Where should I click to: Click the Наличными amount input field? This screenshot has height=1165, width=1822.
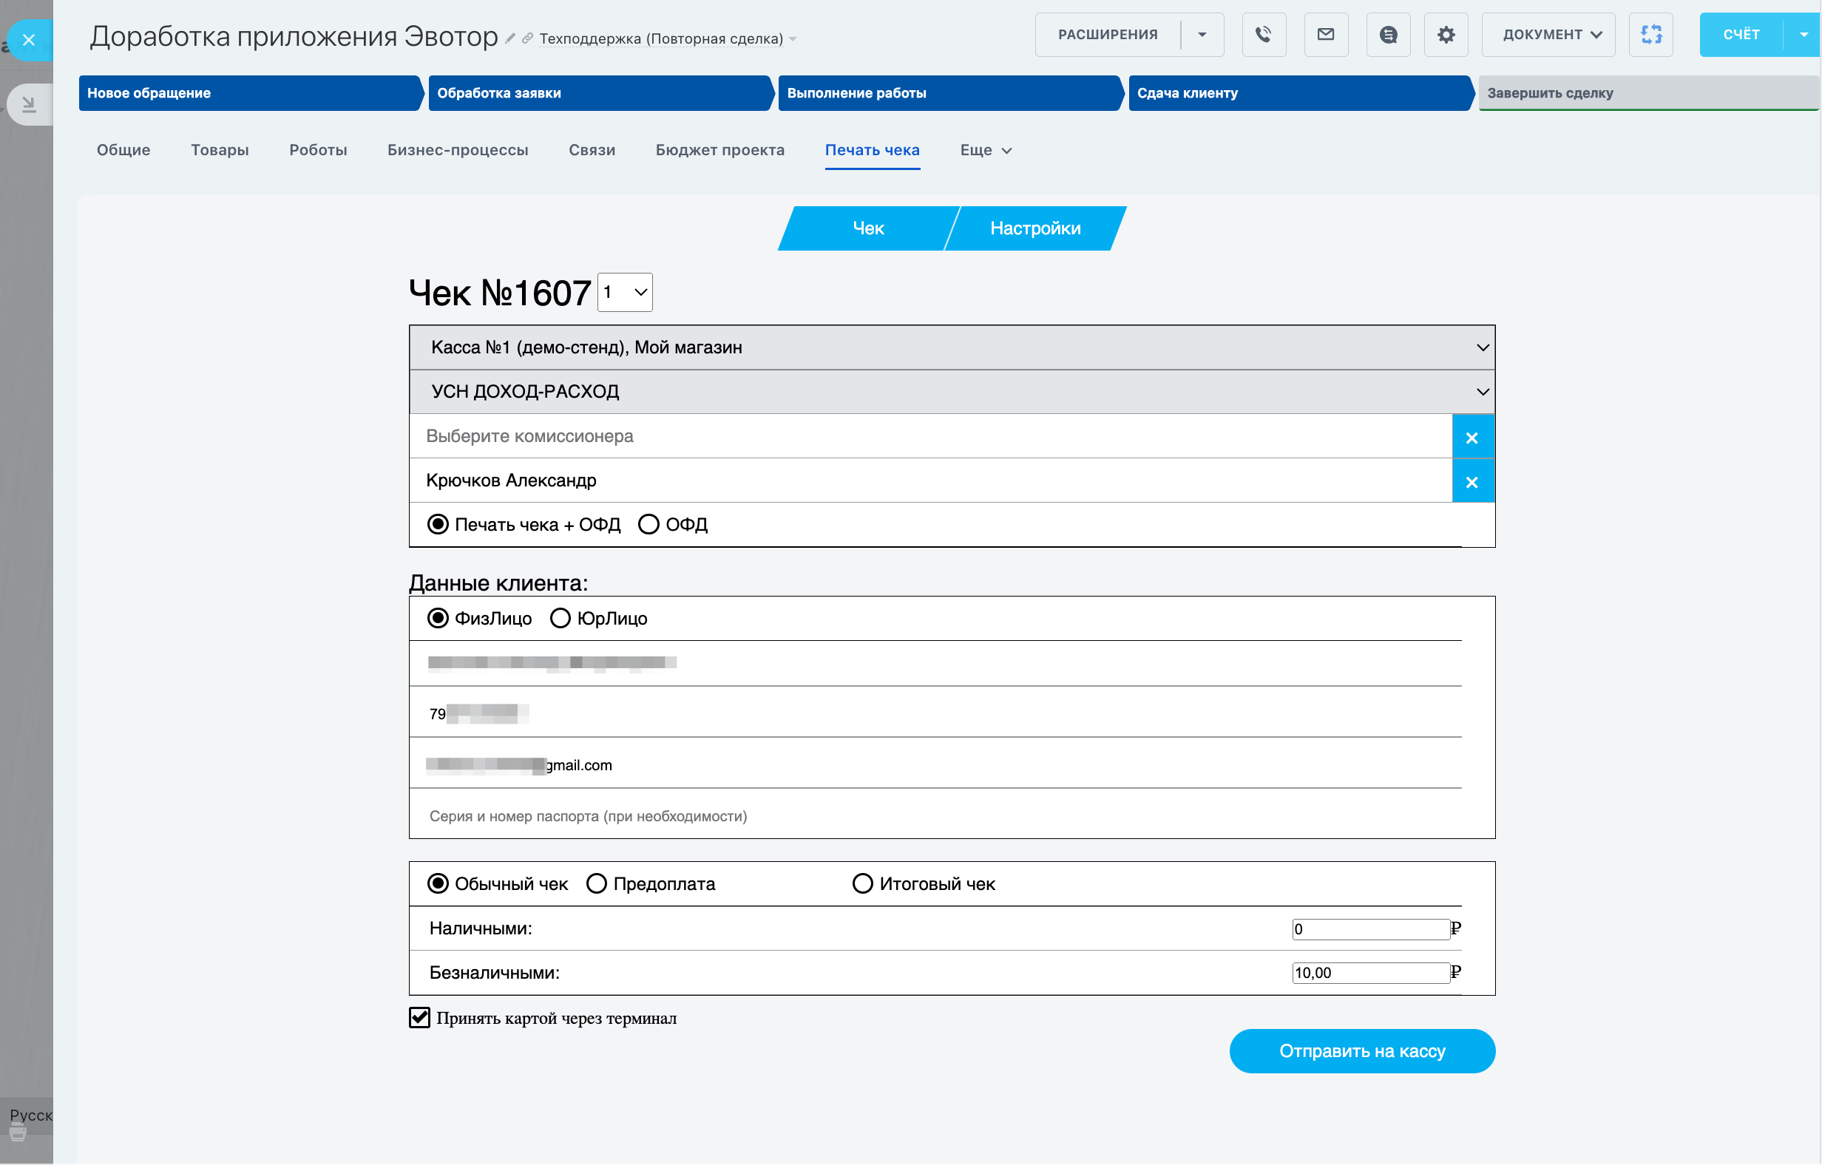[x=1370, y=929]
